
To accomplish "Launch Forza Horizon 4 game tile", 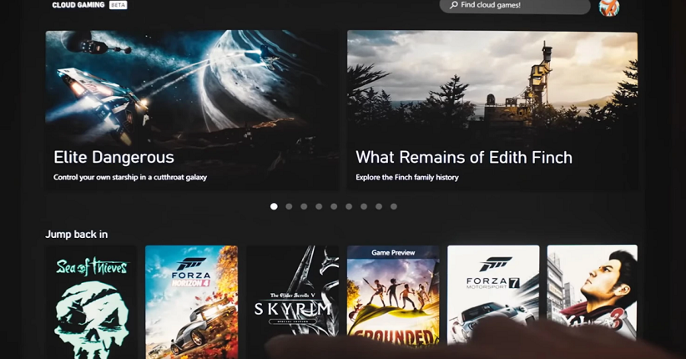I will point(192,302).
